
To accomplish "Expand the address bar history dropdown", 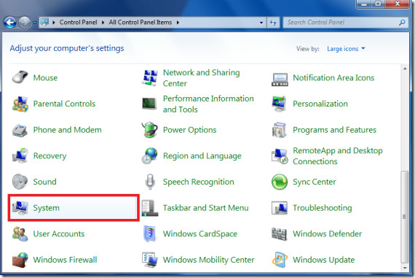I will pos(261,23).
